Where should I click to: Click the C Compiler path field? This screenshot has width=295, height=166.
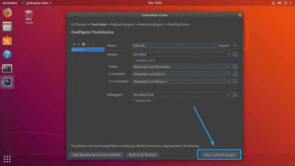[179, 74]
